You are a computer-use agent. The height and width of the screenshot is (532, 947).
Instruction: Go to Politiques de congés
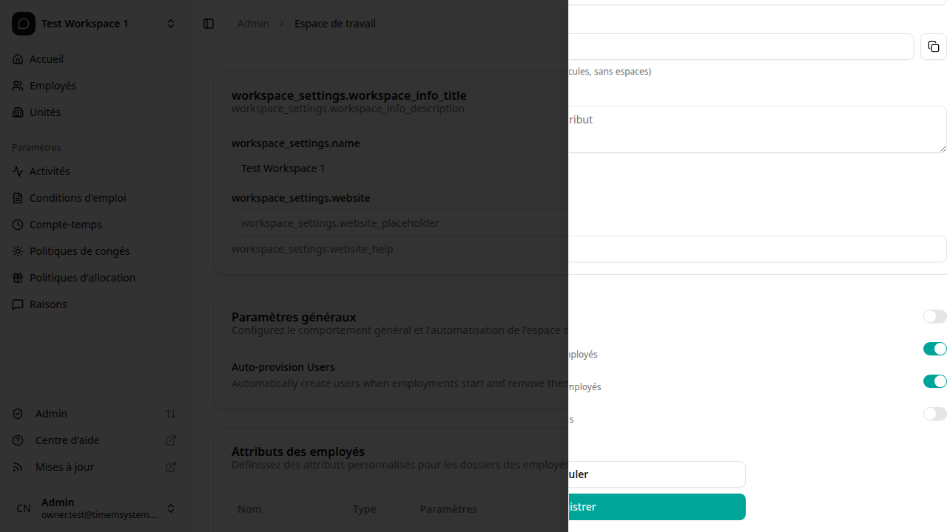coord(79,251)
